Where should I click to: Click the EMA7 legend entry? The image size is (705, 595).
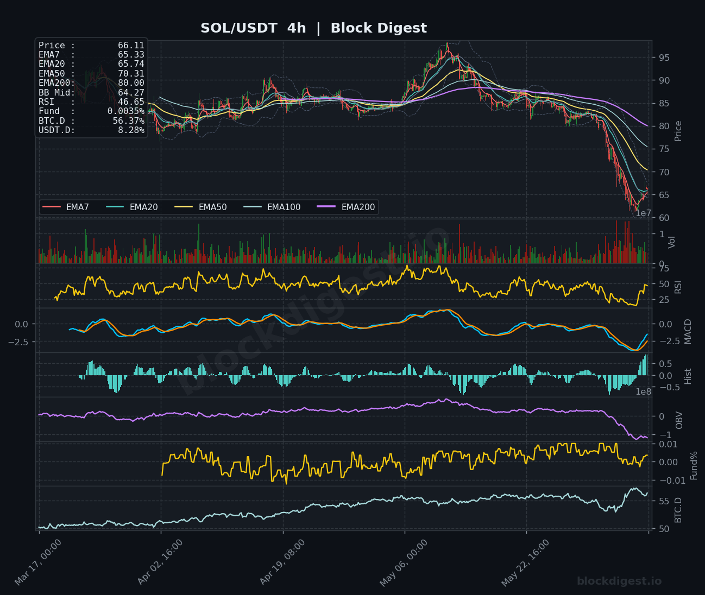point(66,207)
